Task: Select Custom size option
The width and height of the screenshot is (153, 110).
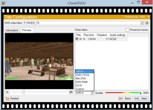Action: pos(84,89)
